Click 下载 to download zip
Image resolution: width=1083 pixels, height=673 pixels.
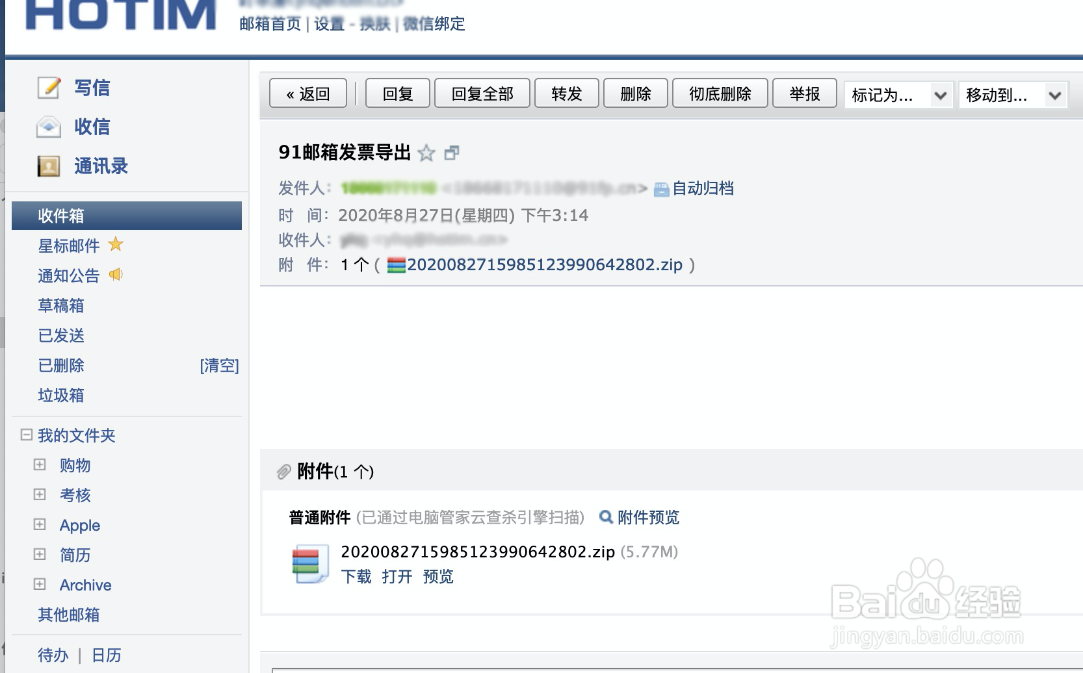coord(356,576)
